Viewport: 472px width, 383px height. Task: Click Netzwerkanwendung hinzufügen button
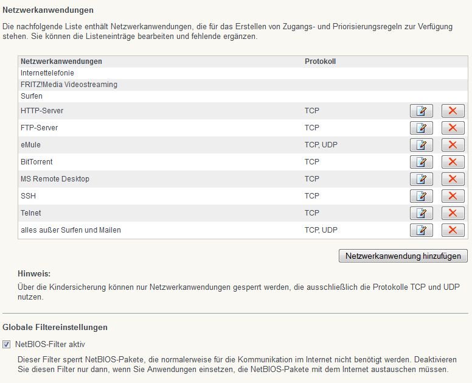(x=403, y=256)
